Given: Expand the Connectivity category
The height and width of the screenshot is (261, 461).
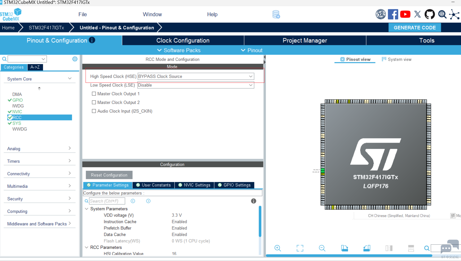Looking at the screenshot, I should [x=70, y=173].
